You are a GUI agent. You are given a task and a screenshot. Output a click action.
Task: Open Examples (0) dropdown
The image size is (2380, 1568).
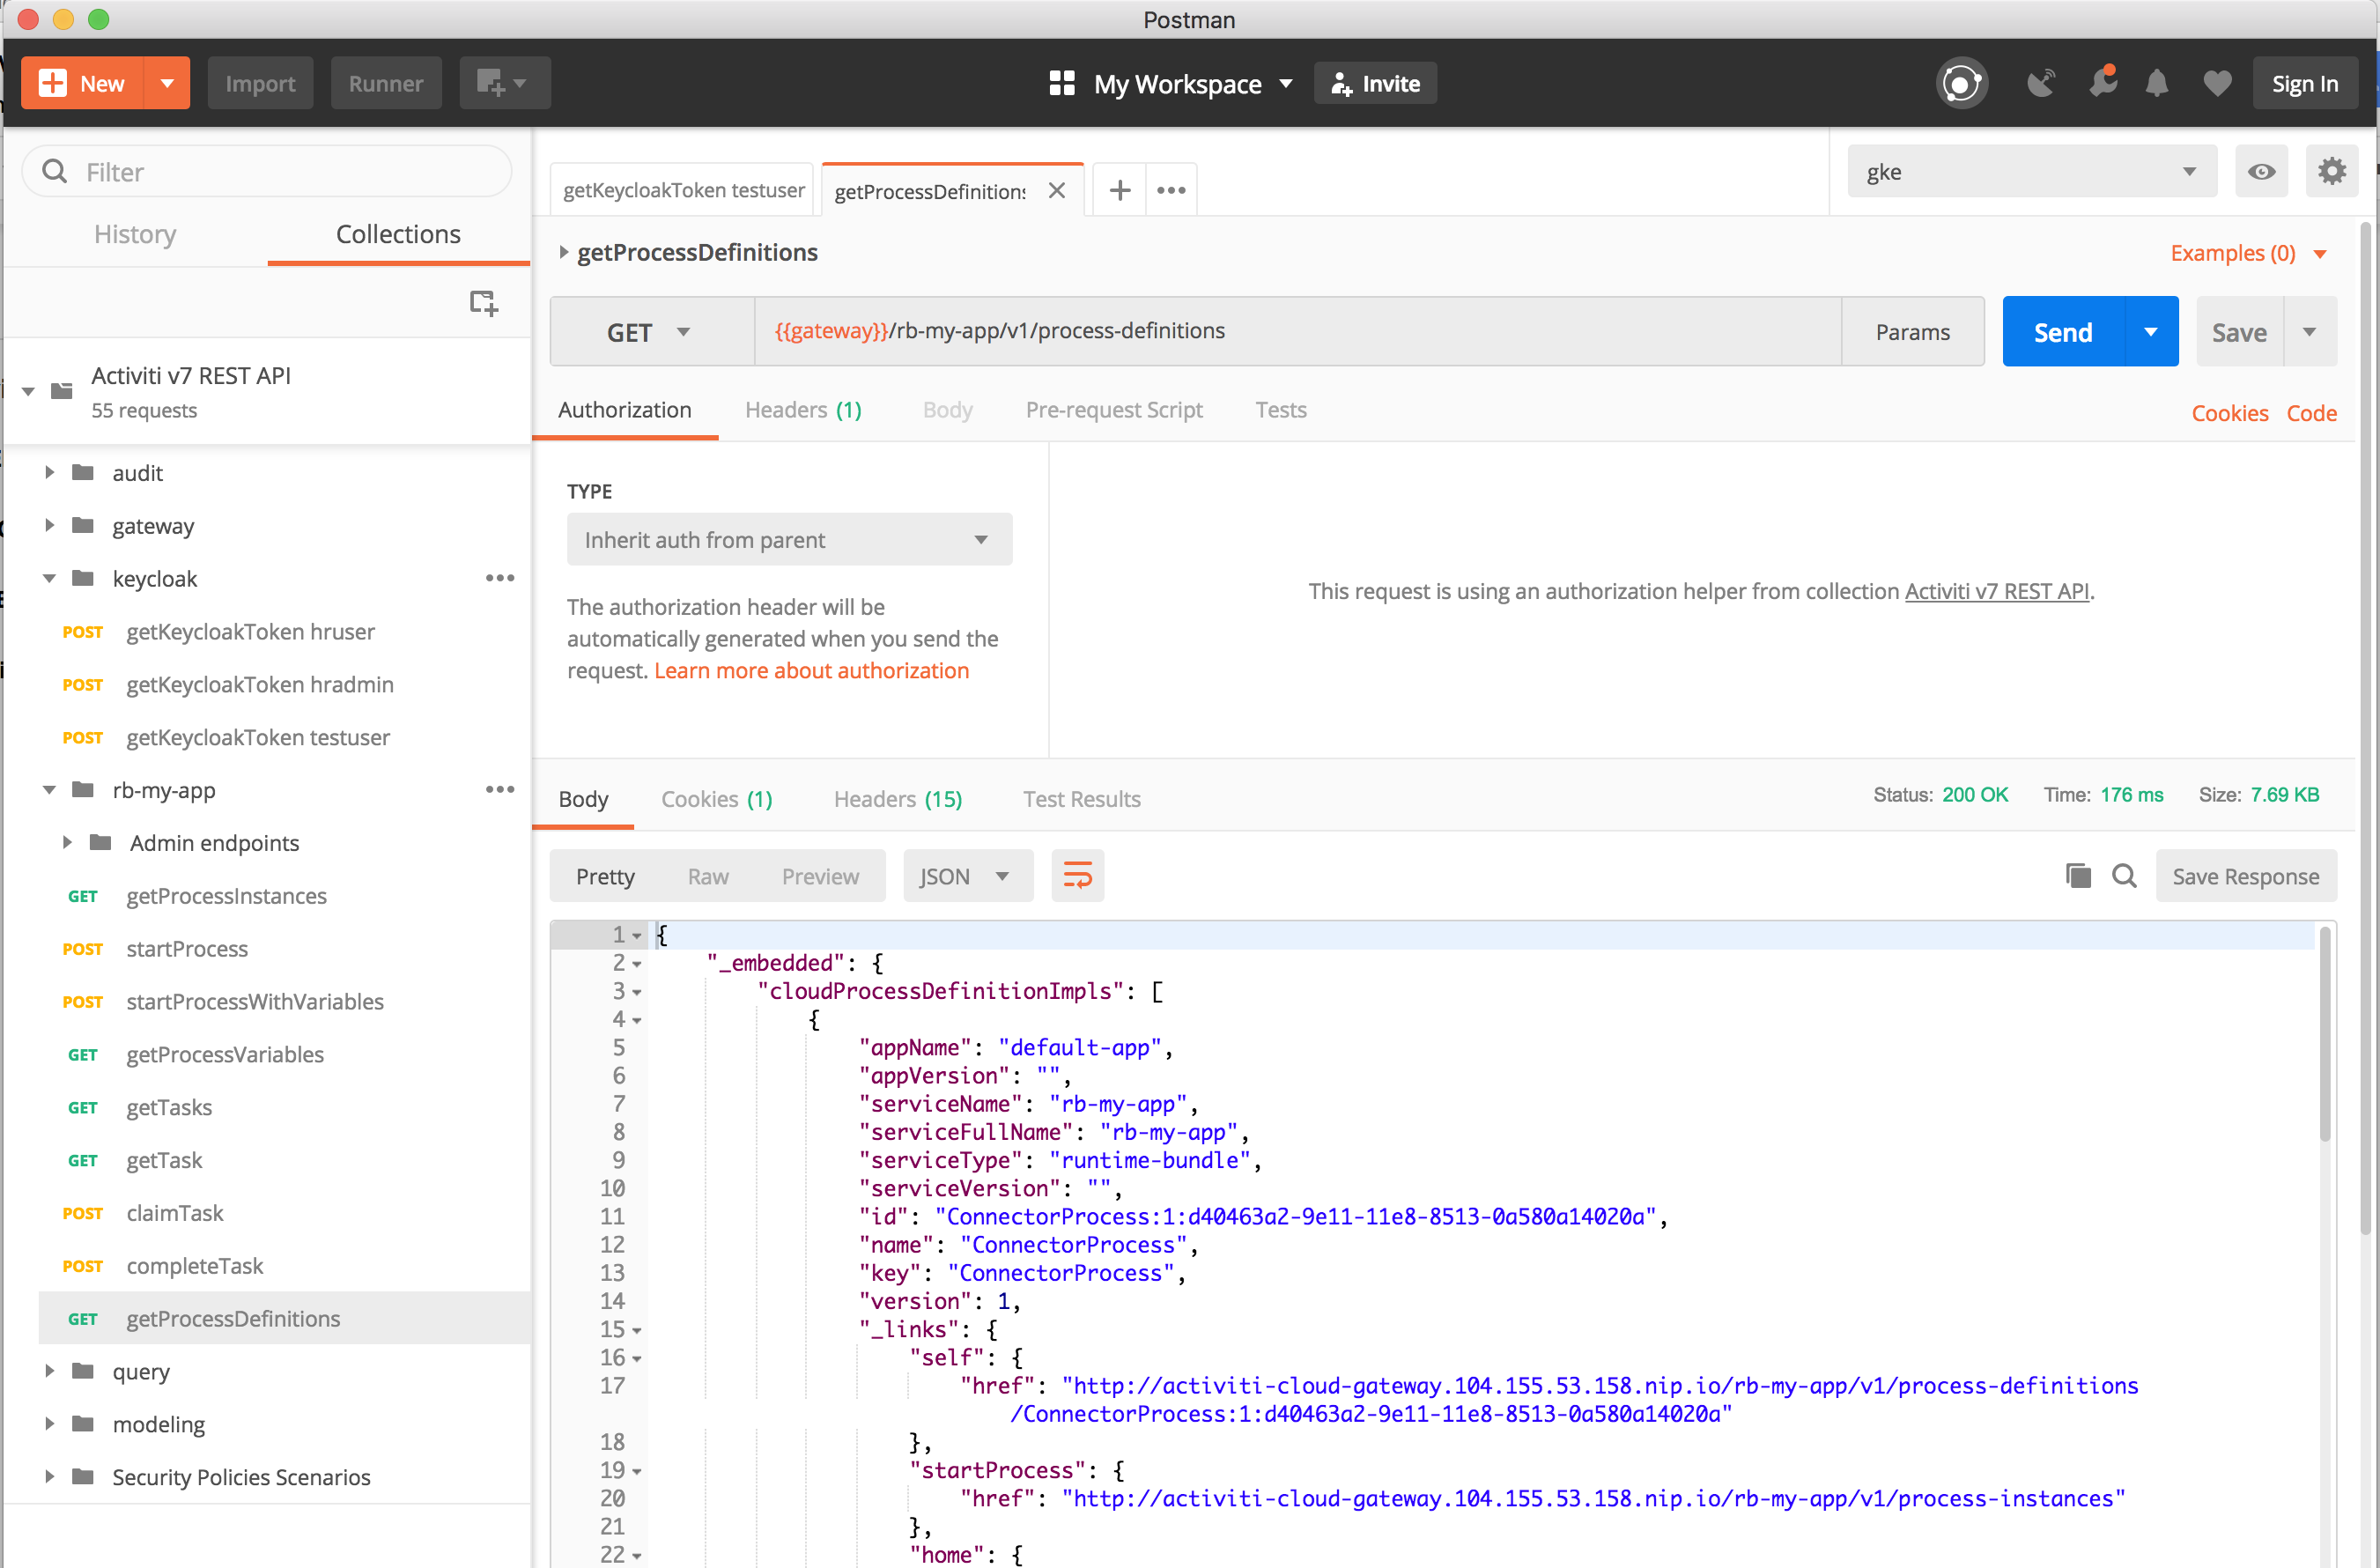[2247, 253]
